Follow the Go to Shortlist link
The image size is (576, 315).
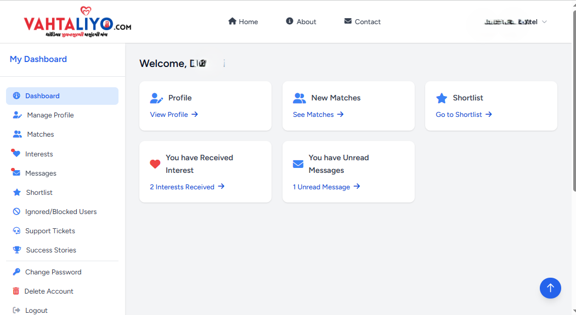tap(464, 114)
